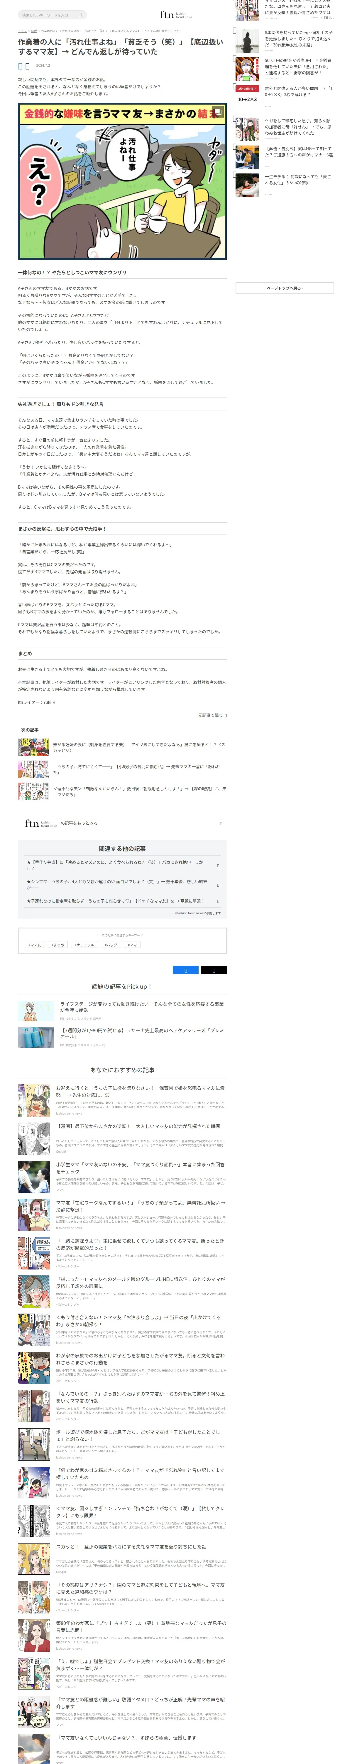352x1764 pixels.
Task: Open PR thumbnail for ラサーナ ヘアケア article
Action: pos(36,1038)
